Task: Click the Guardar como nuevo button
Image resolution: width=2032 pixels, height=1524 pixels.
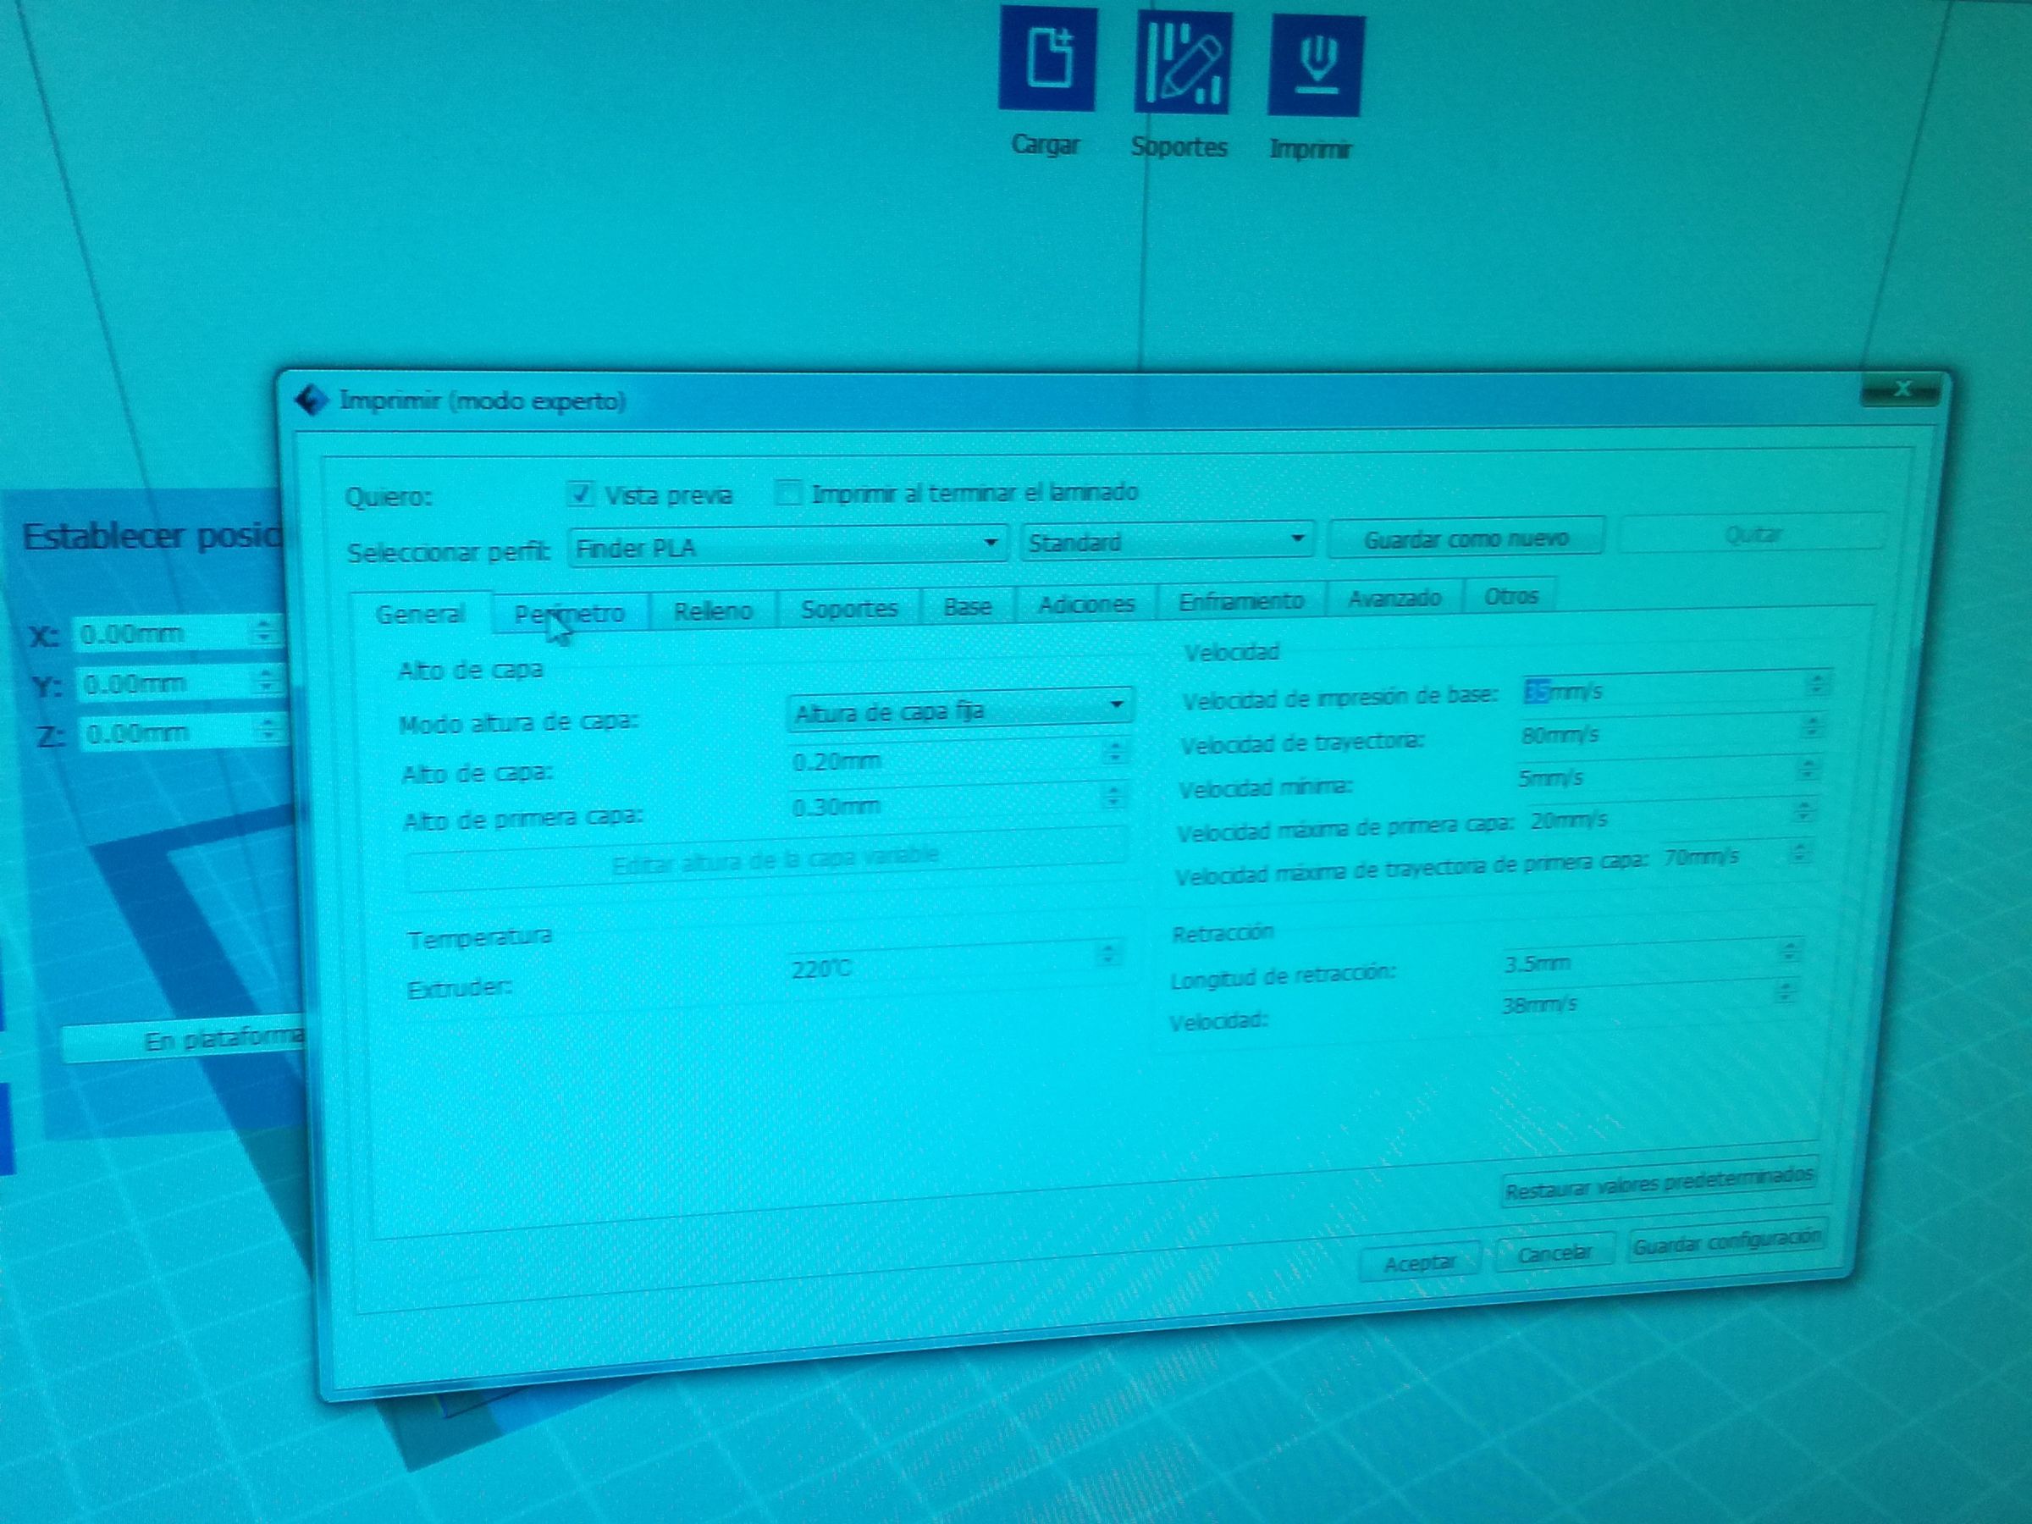Action: [x=1466, y=538]
